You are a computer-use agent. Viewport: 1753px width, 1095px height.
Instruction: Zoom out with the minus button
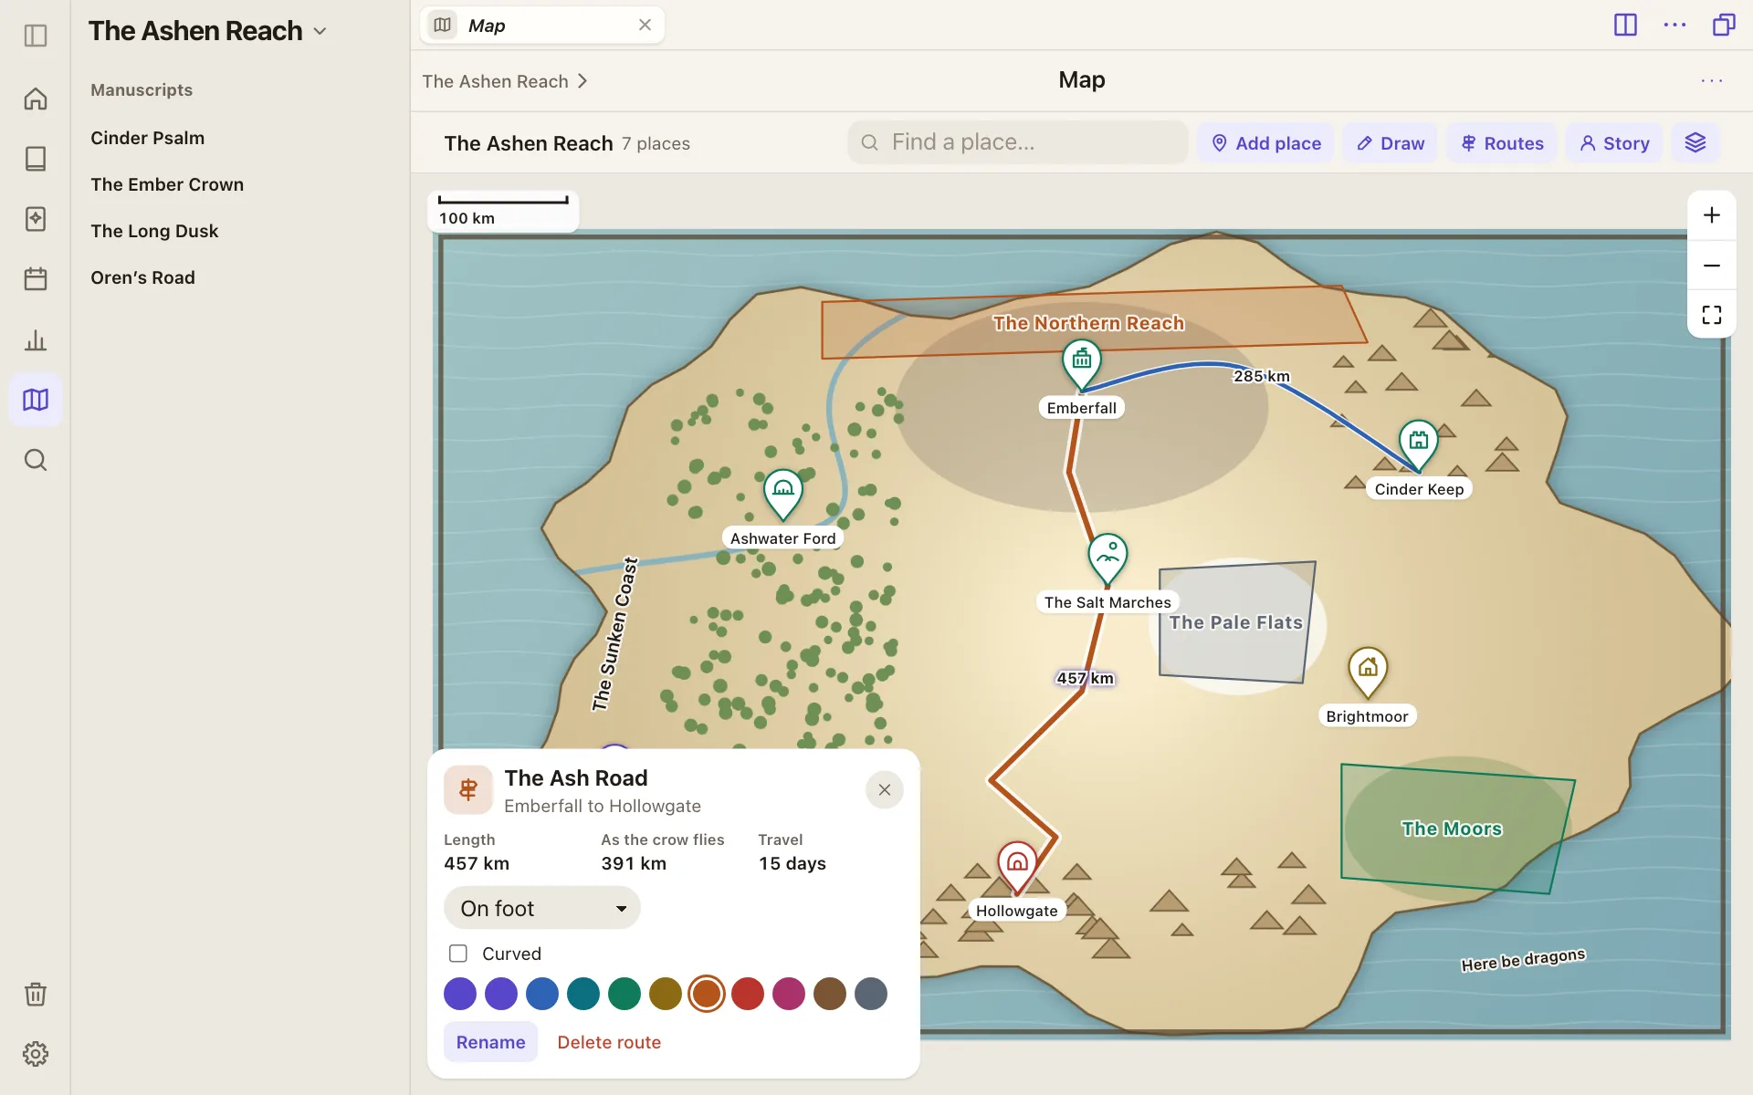(1712, 266)
